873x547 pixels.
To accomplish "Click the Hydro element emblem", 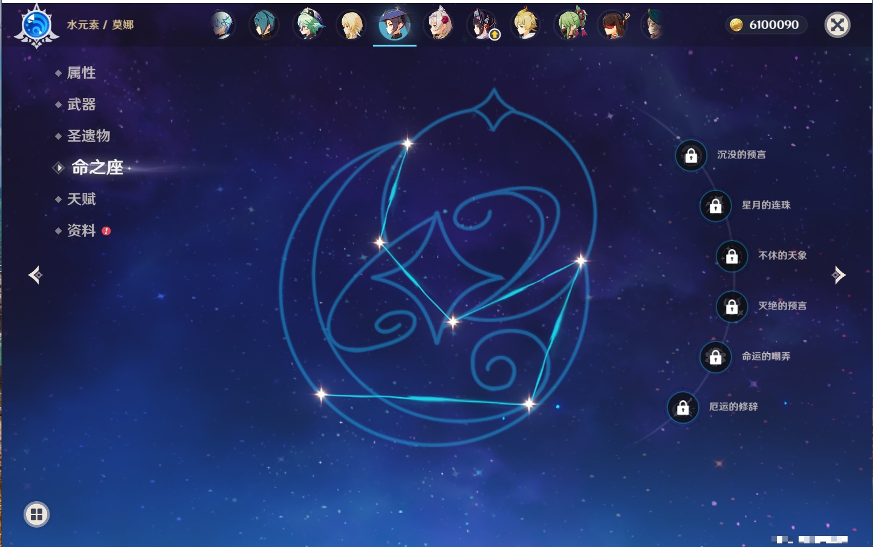I will (x=36, y=26).
